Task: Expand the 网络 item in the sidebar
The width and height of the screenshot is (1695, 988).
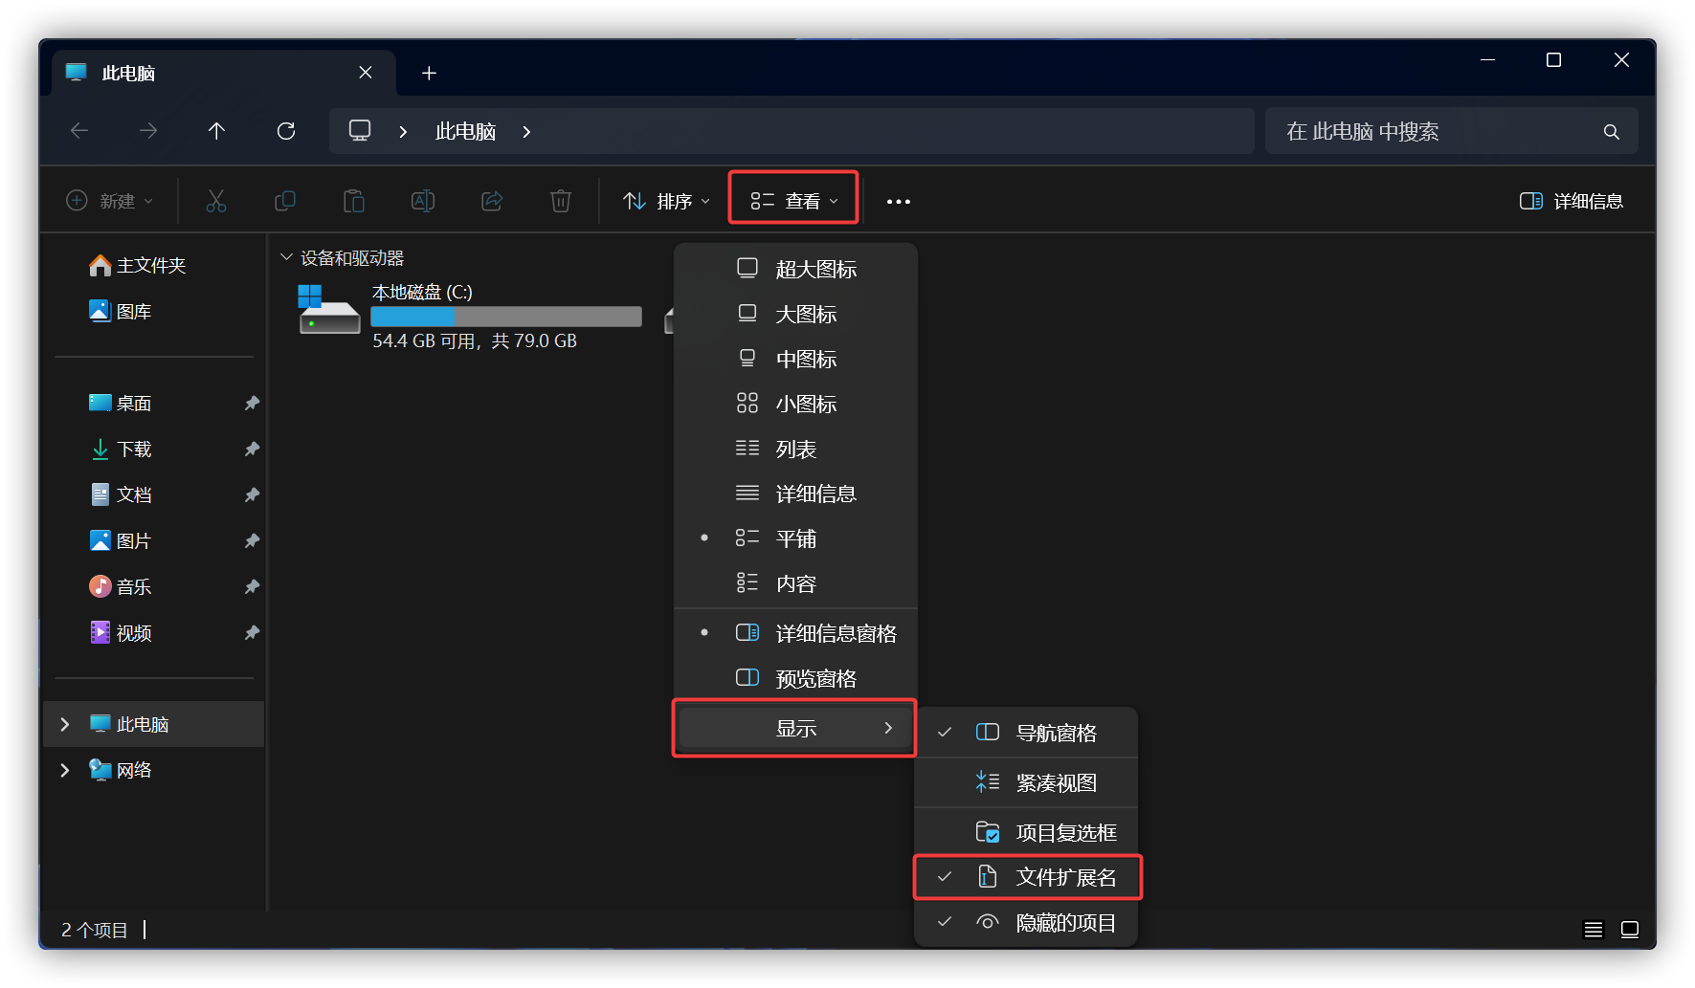Action: pyautogui.click(x=64, y=769)
